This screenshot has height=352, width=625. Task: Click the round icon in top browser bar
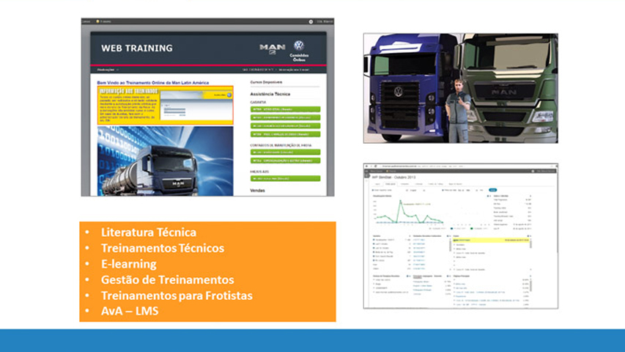coord(311,22)
